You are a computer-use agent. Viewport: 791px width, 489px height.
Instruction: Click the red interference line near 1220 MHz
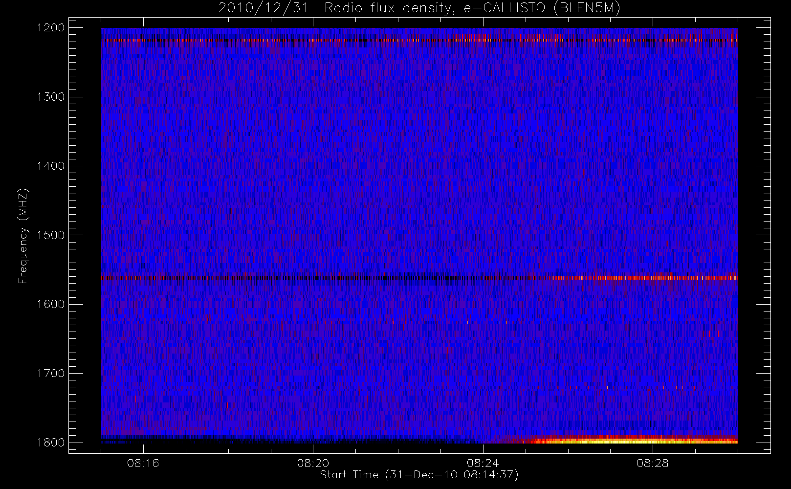[419, 41]
